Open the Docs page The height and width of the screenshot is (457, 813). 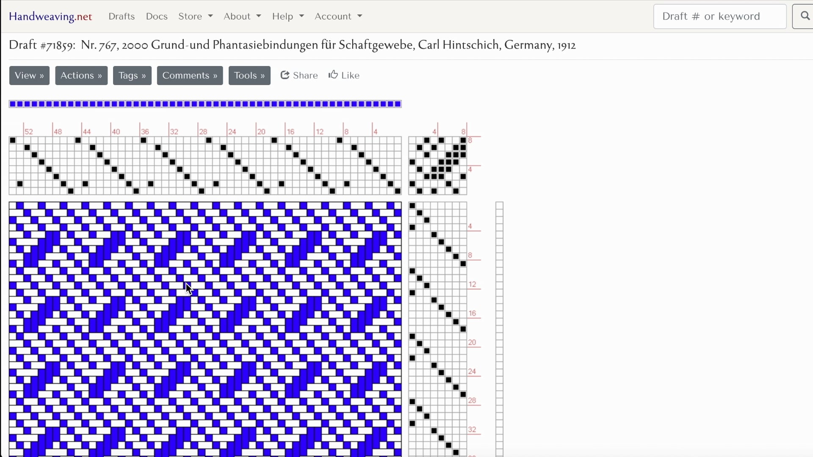[x=157, y=16]
